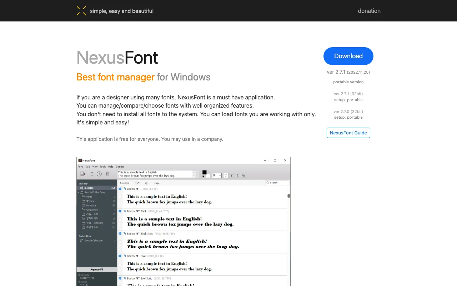Click the folder icon beside Fonts
457x286 pixels.
tap(83, 197)
